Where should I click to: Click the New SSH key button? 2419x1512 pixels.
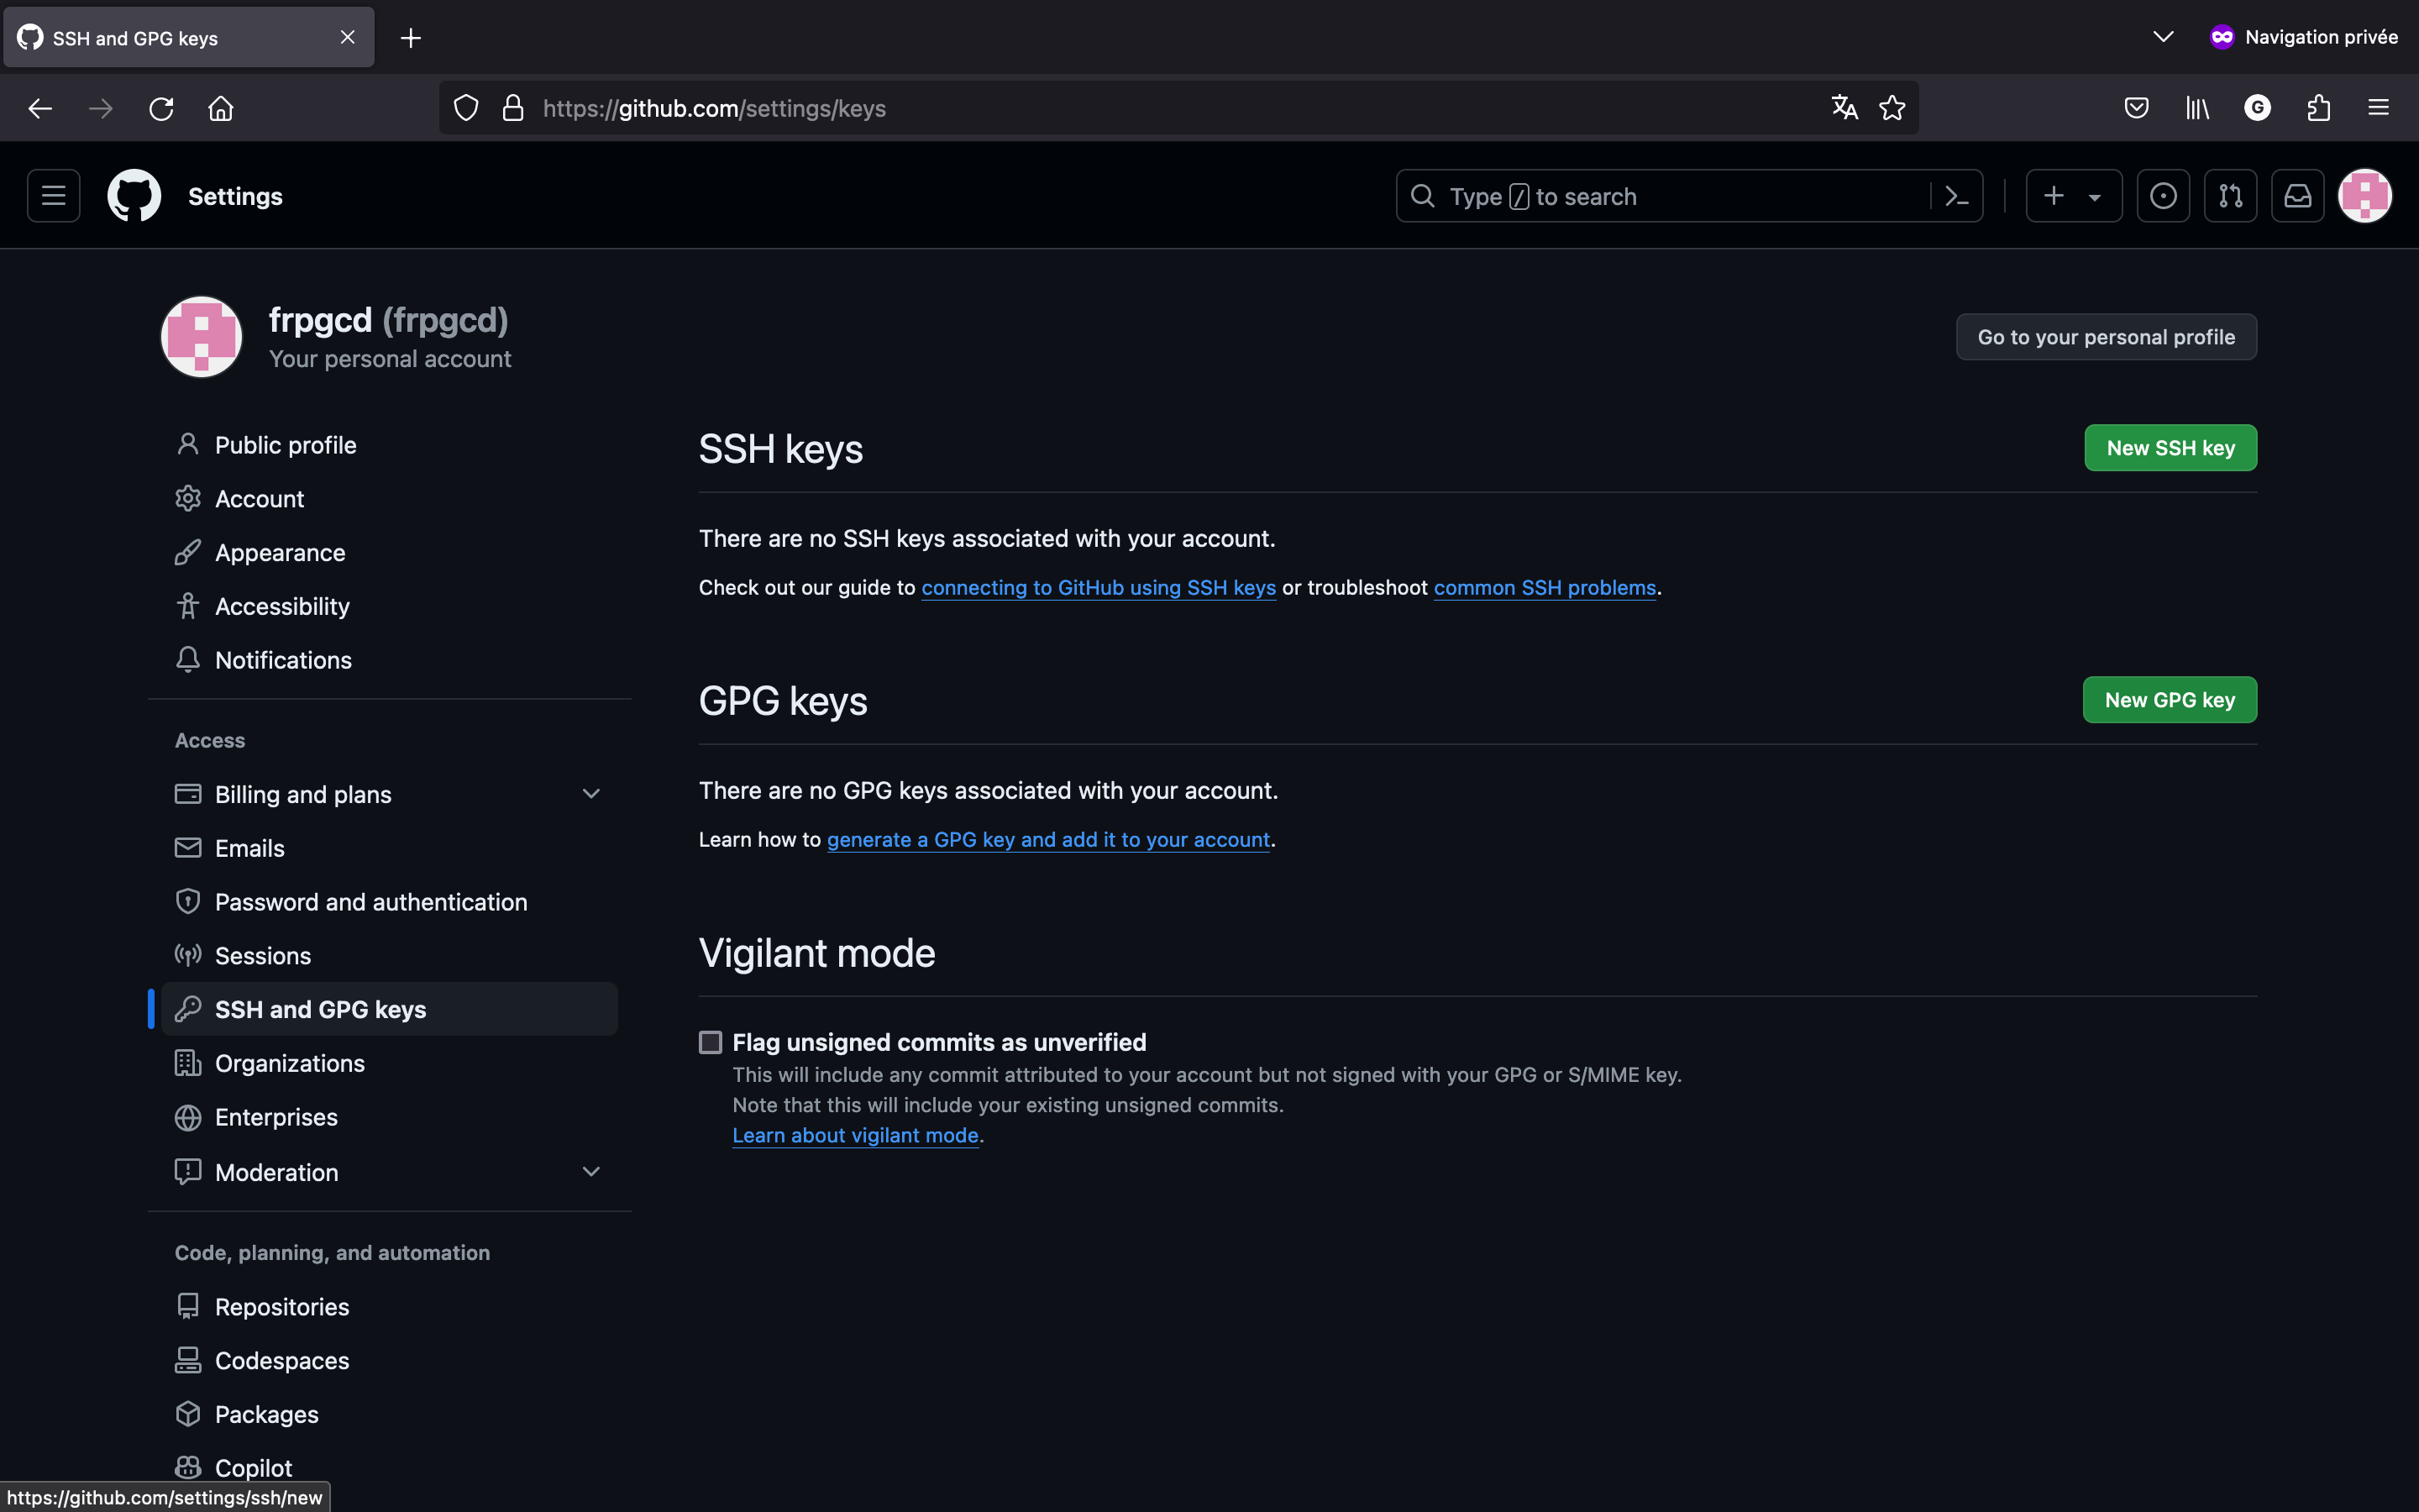click(2170, 448)
